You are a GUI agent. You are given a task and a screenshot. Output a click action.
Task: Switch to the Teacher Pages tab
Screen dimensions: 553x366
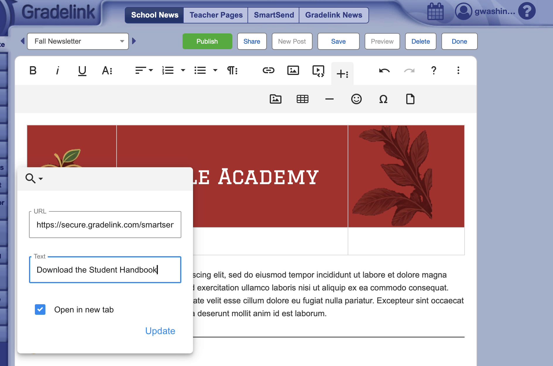(216, 15)
